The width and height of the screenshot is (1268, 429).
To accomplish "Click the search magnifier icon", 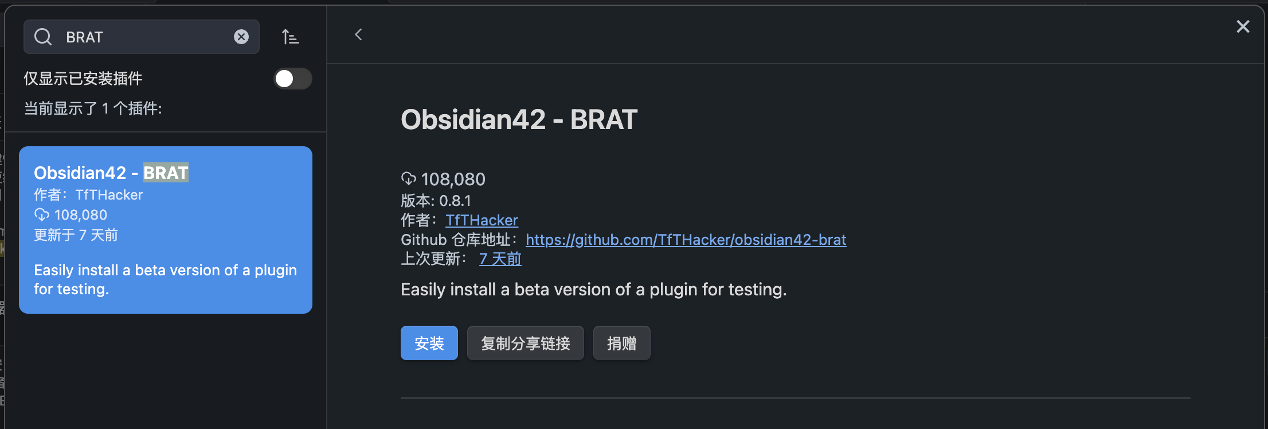I will click(x=43, y=37).
